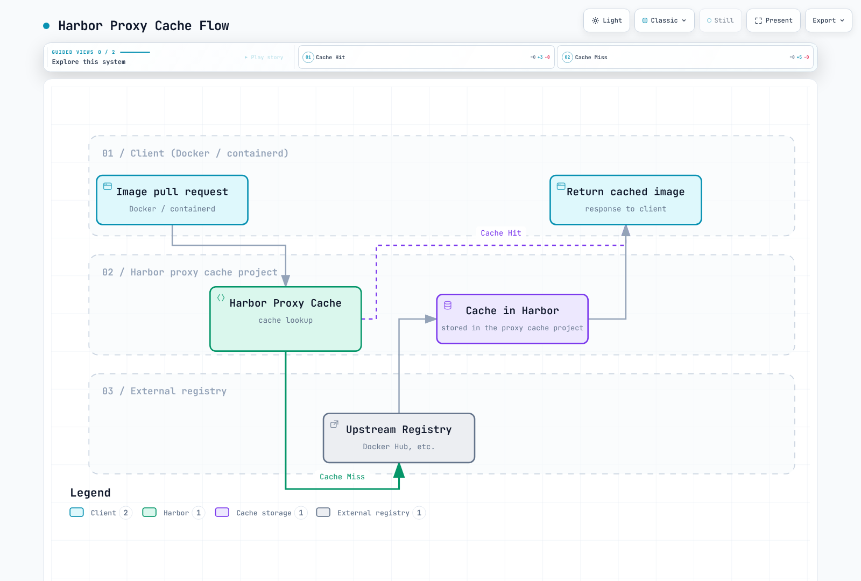Toggle the Light theme mode
Viewport: 861px width, 581px height.
[606, 20]
